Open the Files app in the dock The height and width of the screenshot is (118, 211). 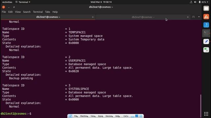click(206, 8)
